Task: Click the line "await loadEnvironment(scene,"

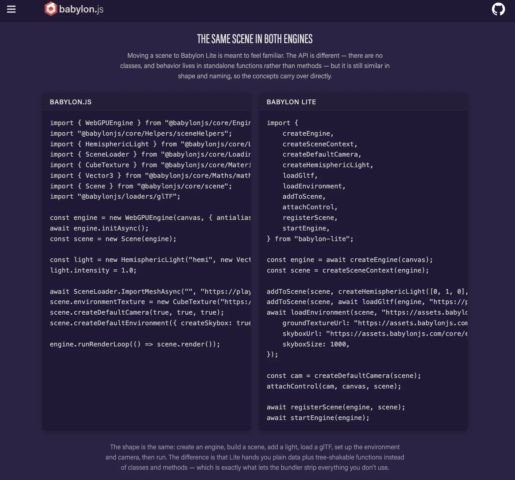Action: [367, 312]
